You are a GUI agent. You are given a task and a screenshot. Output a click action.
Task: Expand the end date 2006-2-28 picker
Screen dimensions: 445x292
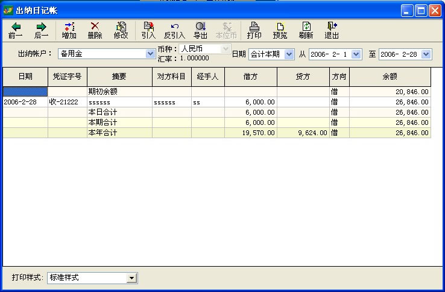426,54
